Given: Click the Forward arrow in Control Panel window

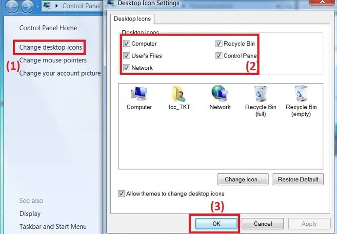Looking at the screenshot, I should coord(27,6).
